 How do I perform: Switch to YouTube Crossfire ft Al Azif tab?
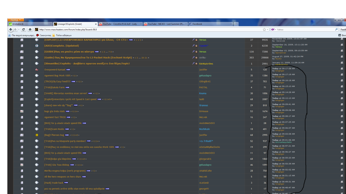pos(120,24)
